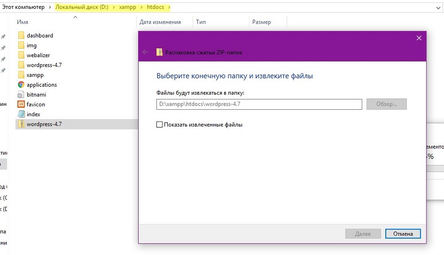The image size is (444, 255).
Task: Go to 'Локальный диск (D:)' breadcrumb
Action: pyautogui.click(x=82, y=7)
